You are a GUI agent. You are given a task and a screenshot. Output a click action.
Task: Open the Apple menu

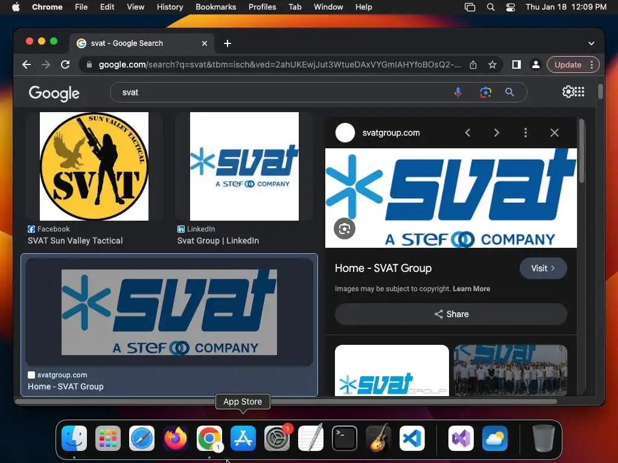tap(16, 7)
